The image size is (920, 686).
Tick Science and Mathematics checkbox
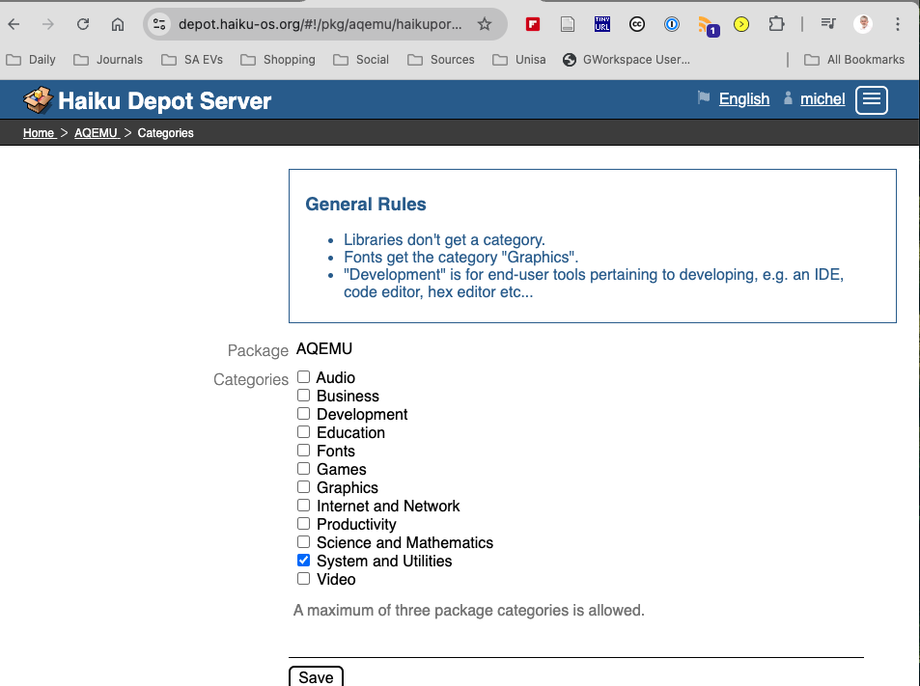303,542
